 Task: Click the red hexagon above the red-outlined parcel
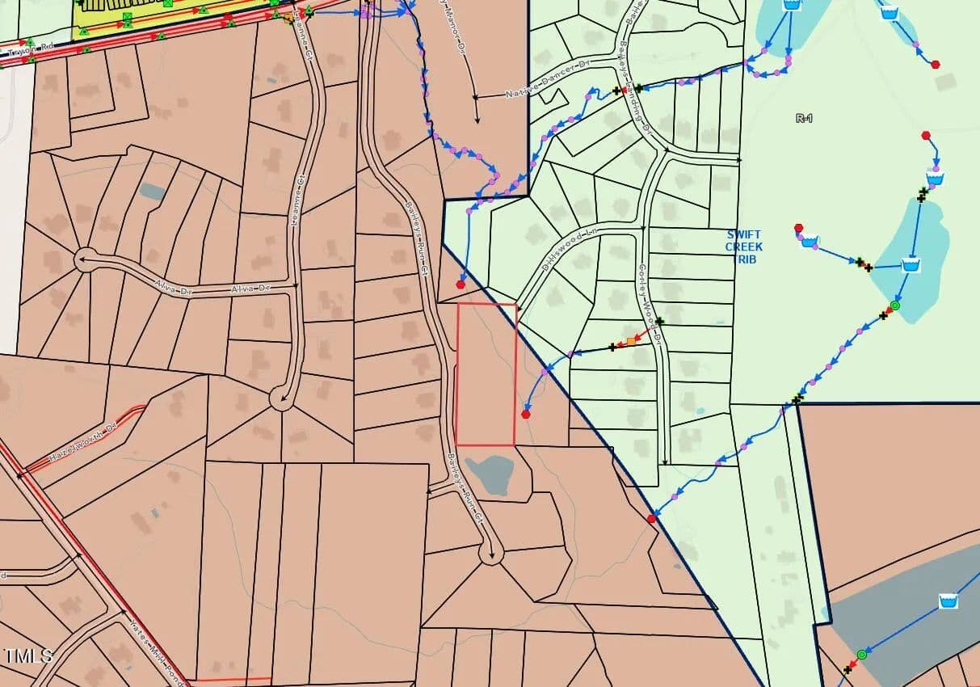tap(461, 284)
